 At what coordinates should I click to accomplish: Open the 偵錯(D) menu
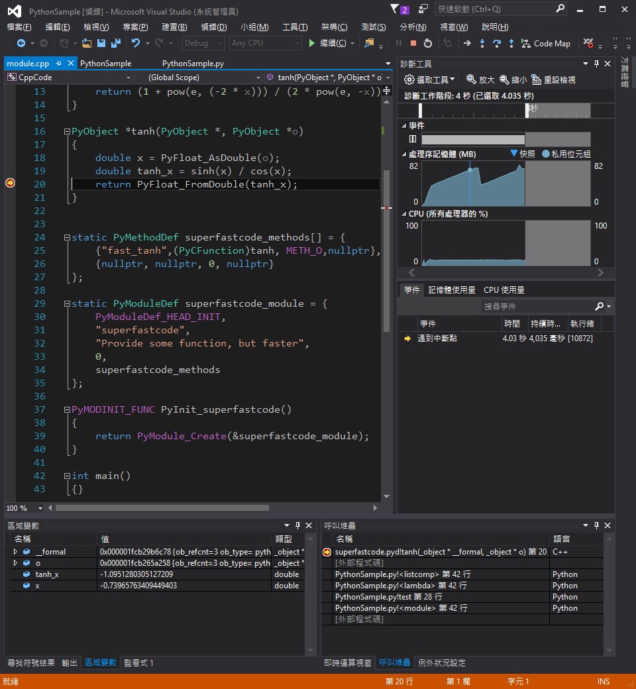(x=214, y=26)
